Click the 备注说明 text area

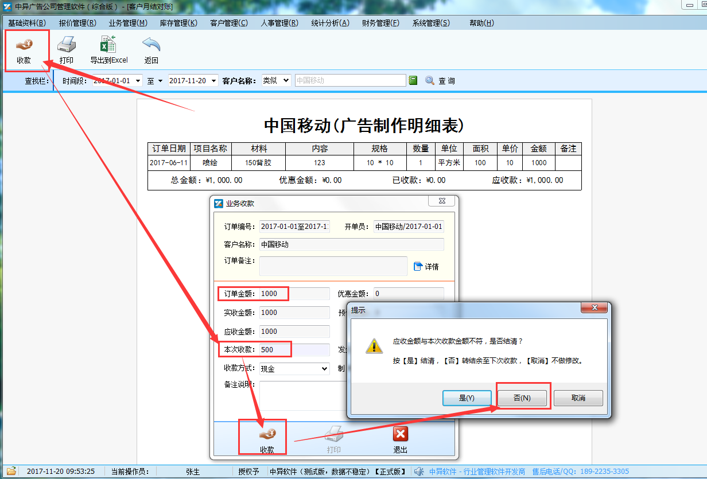tap(303, 395)
